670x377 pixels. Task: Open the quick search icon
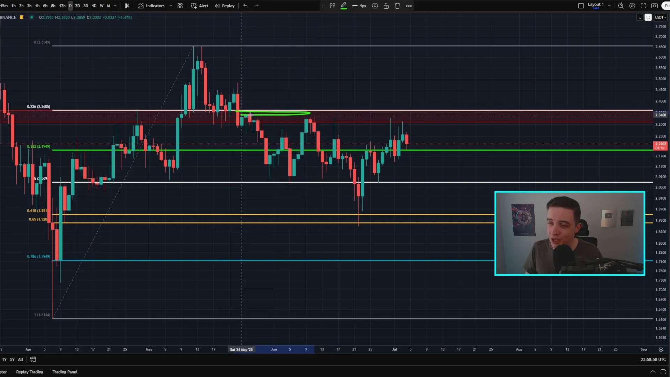click(x=621, y=6)
